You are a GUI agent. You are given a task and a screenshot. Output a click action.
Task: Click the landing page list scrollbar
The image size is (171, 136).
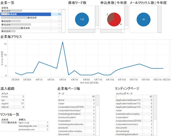155,115
